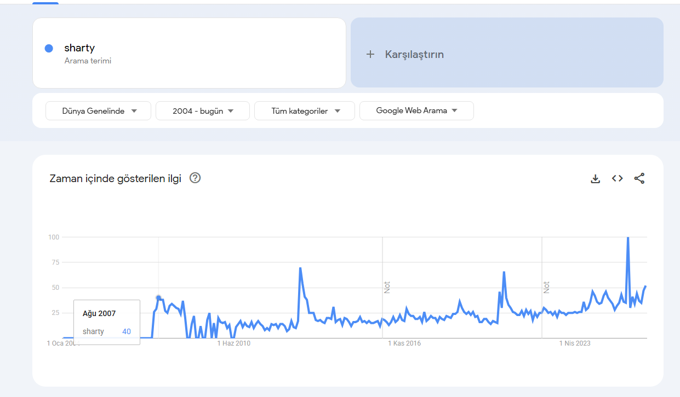Click the 1 Haz 2010 axis label
The image size is (680, 397).
pos(234,343)
